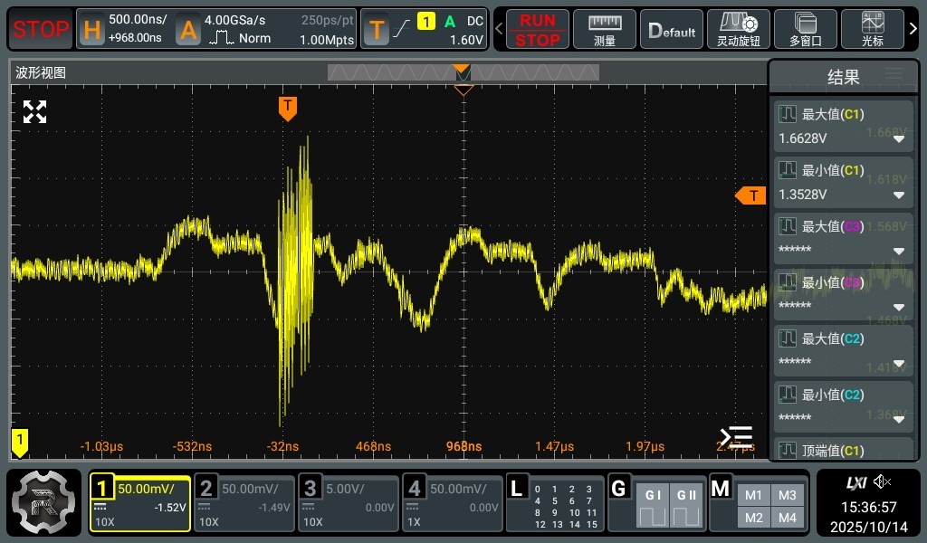Expand the 最小值(C1) result dropdown arrow

pos(899,195)
